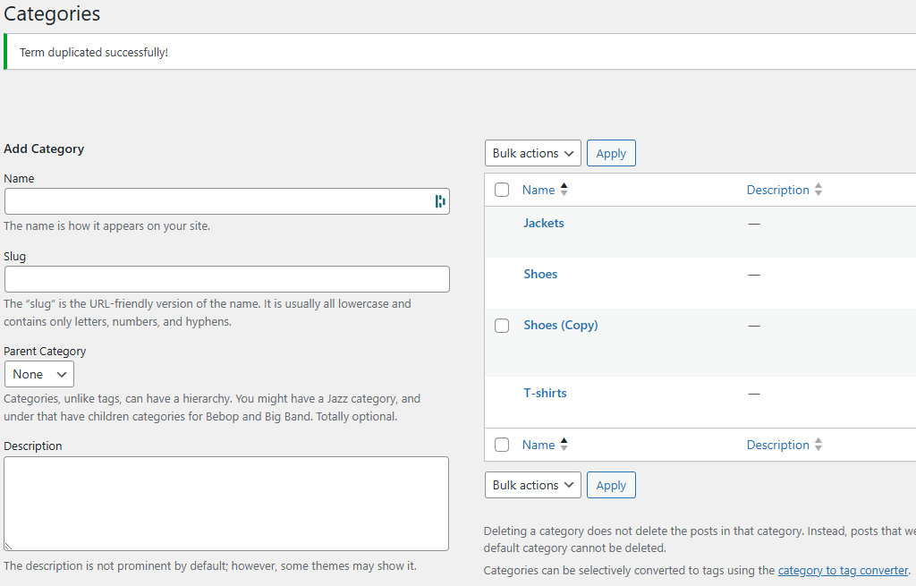Click sort arrows beside top Description header
916x586 pixels.
click(x=818, y=190)
